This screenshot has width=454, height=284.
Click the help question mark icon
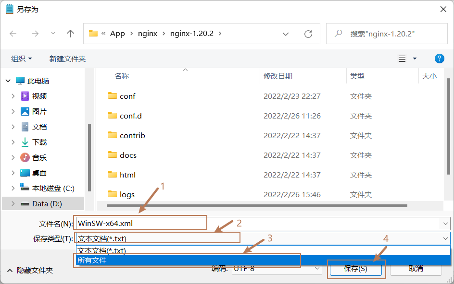point(439,59)
